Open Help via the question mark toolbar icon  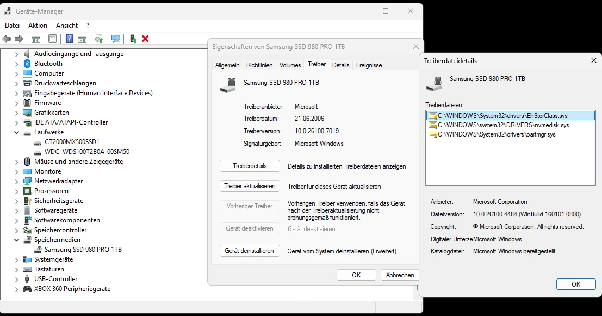click(x=69, y=39)
